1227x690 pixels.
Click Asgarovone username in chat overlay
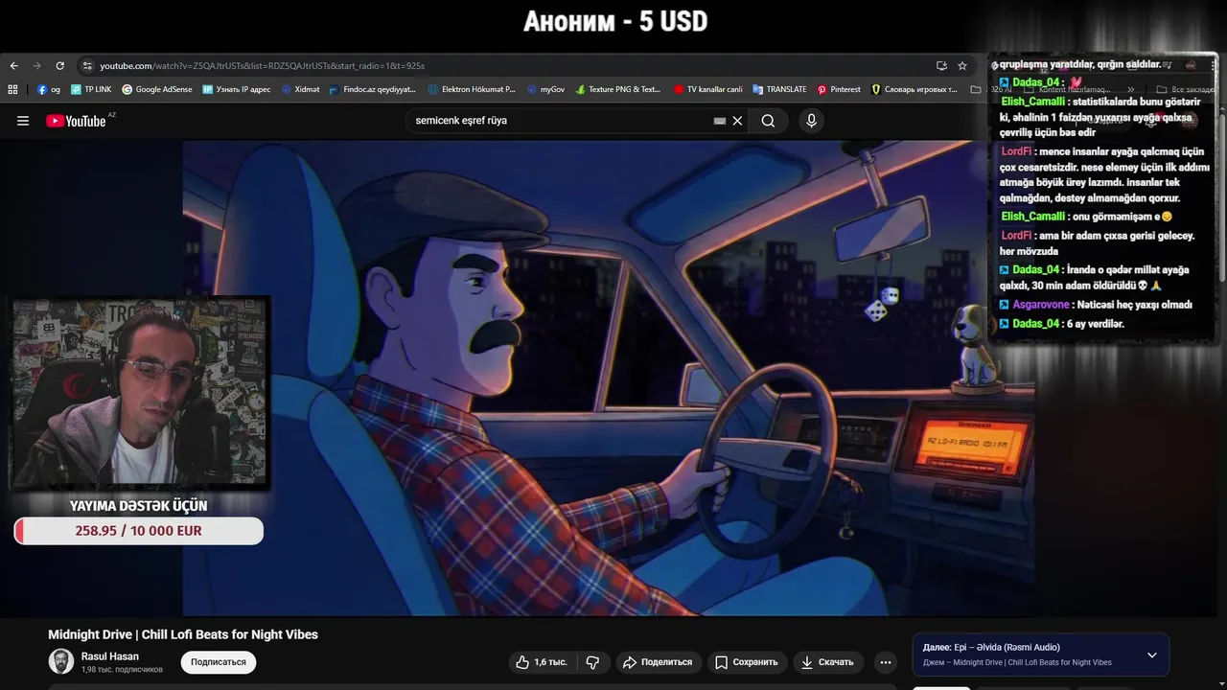click(x=1041, y=305)
